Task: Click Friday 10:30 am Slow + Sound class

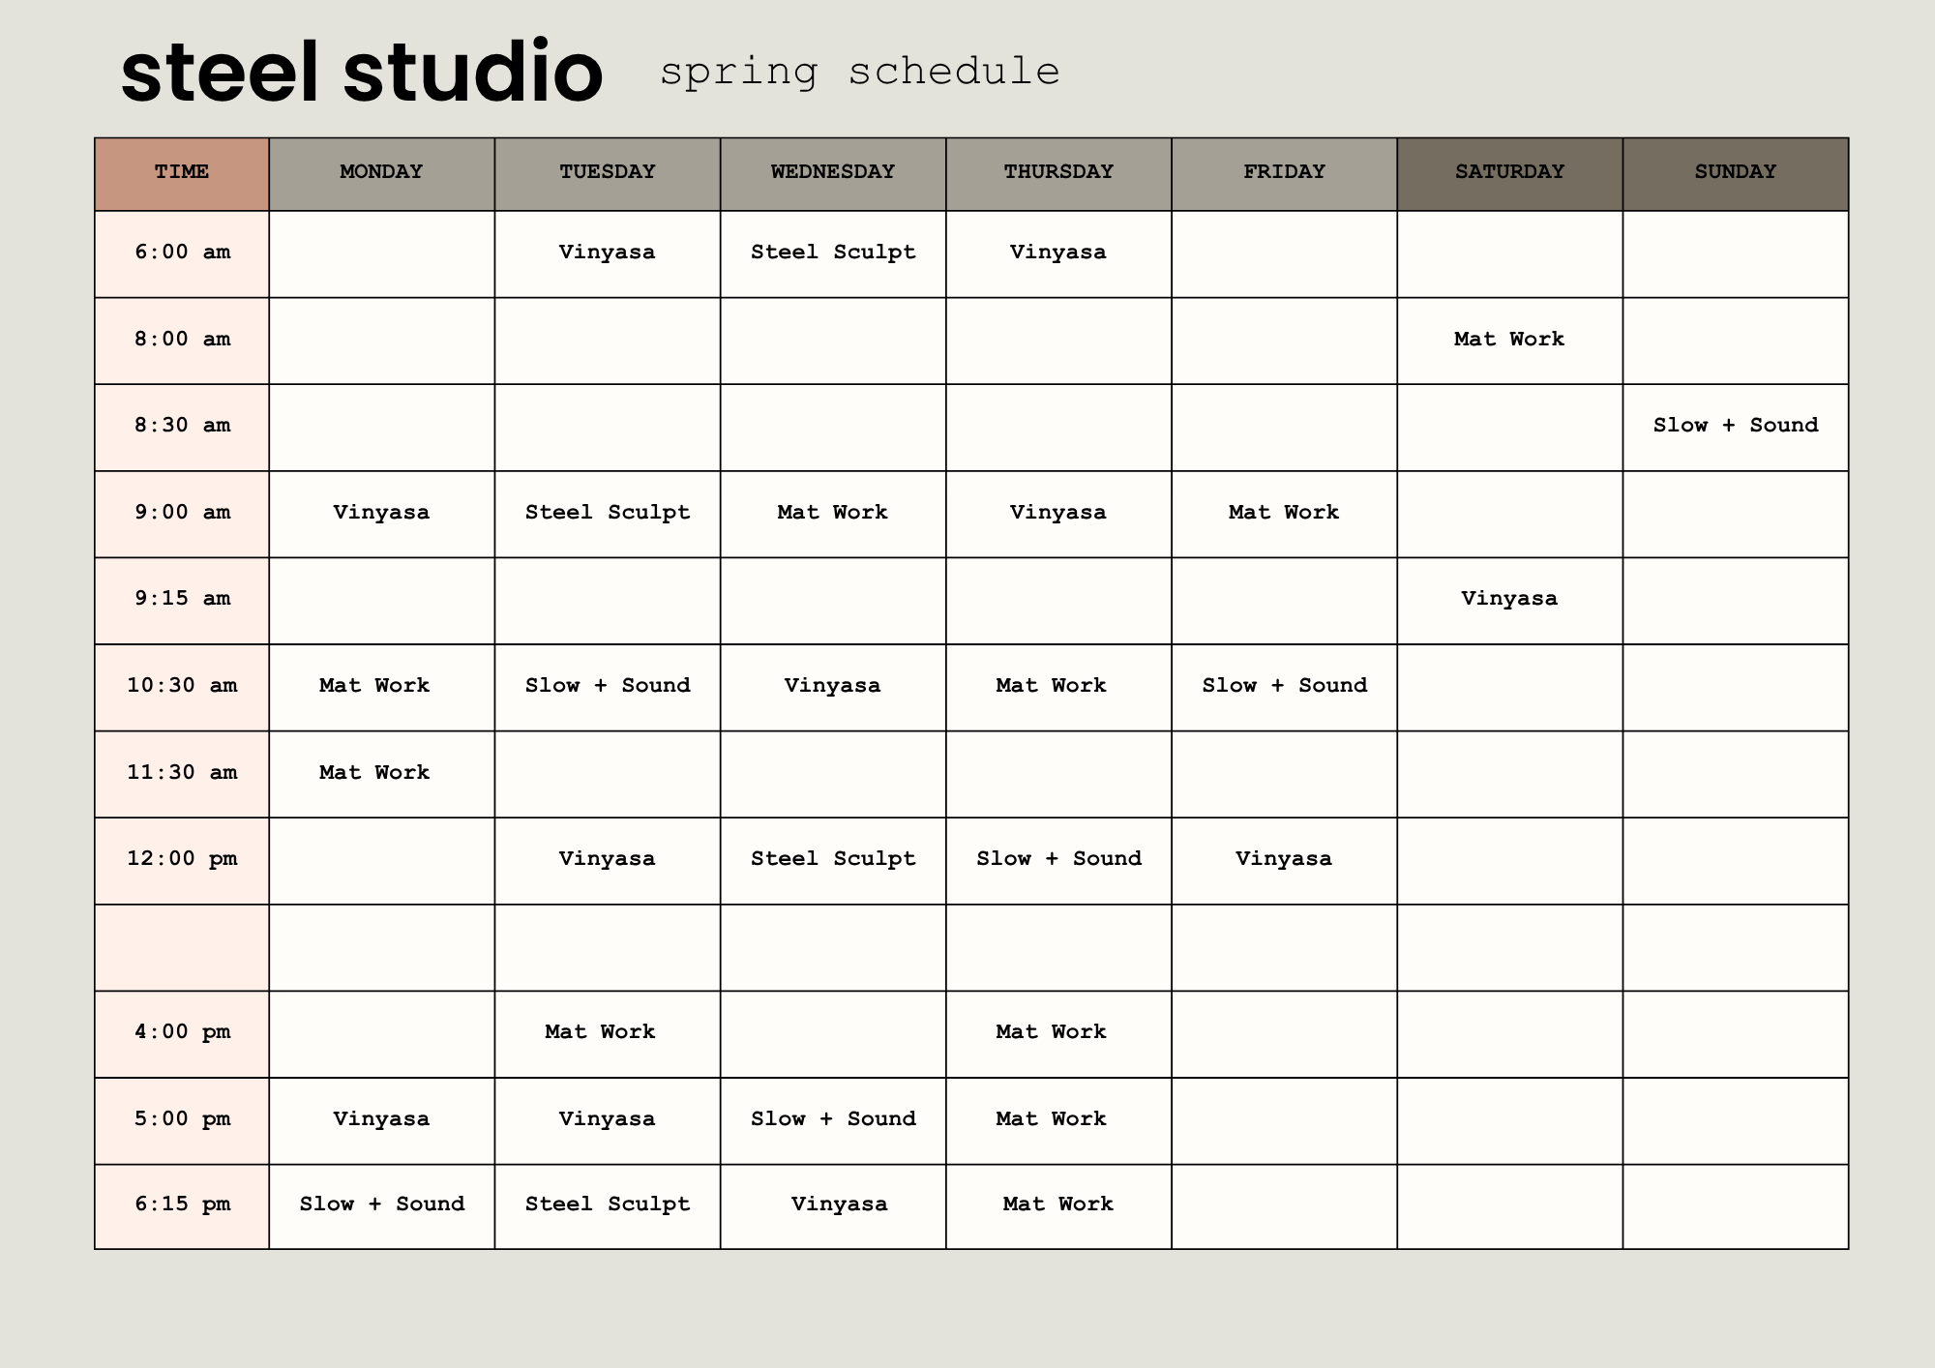Action: pos(1284,686)
